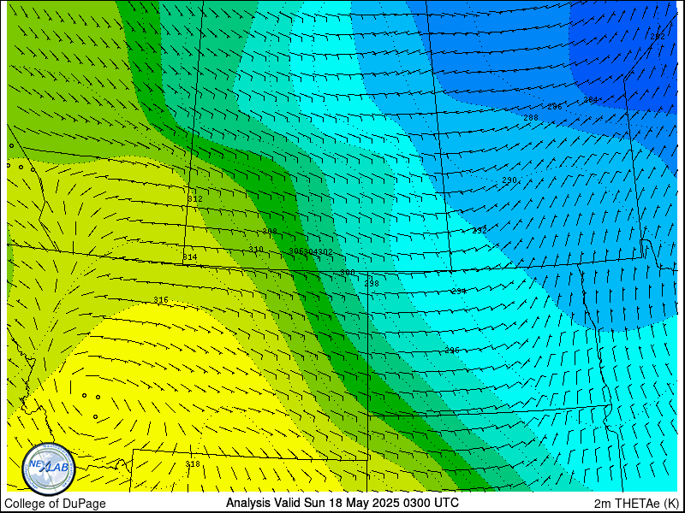685x513 pixels.
Task: Click the 284 contour label
Action: tap(591, 100)
